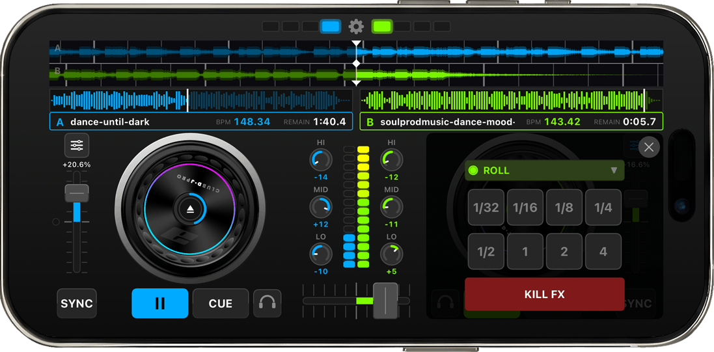Viewport: 714px width, 352px height.
Task: Click the scrolling waveform B track
Action: pyautogui.click(x=356, y=74)
